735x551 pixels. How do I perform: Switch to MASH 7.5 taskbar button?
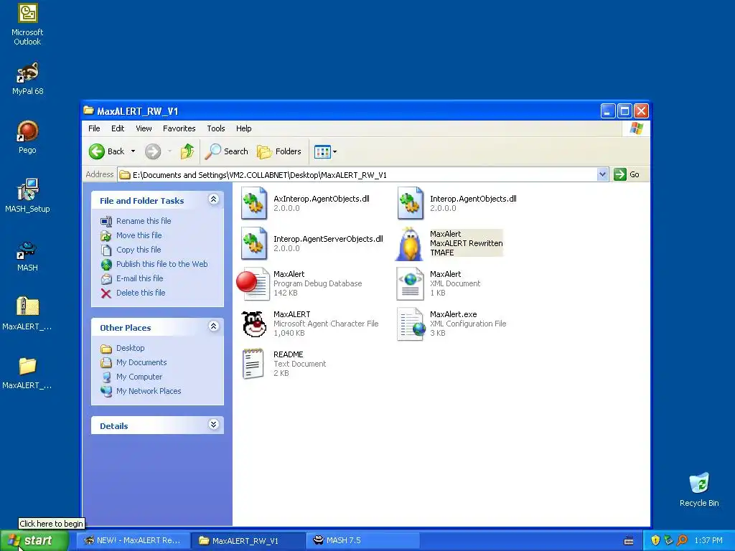tap(362, 541)
